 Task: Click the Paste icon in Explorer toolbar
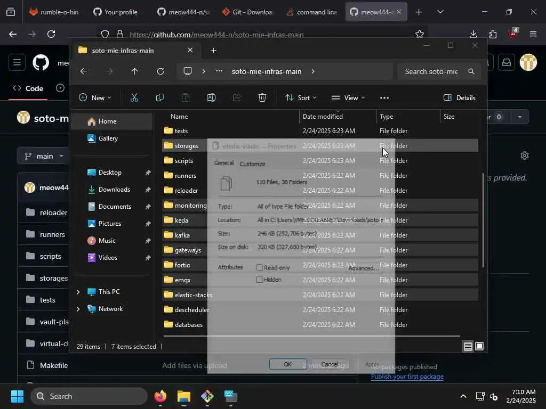click(186, 98)
